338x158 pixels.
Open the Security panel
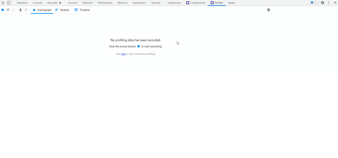tap(156, 3)
